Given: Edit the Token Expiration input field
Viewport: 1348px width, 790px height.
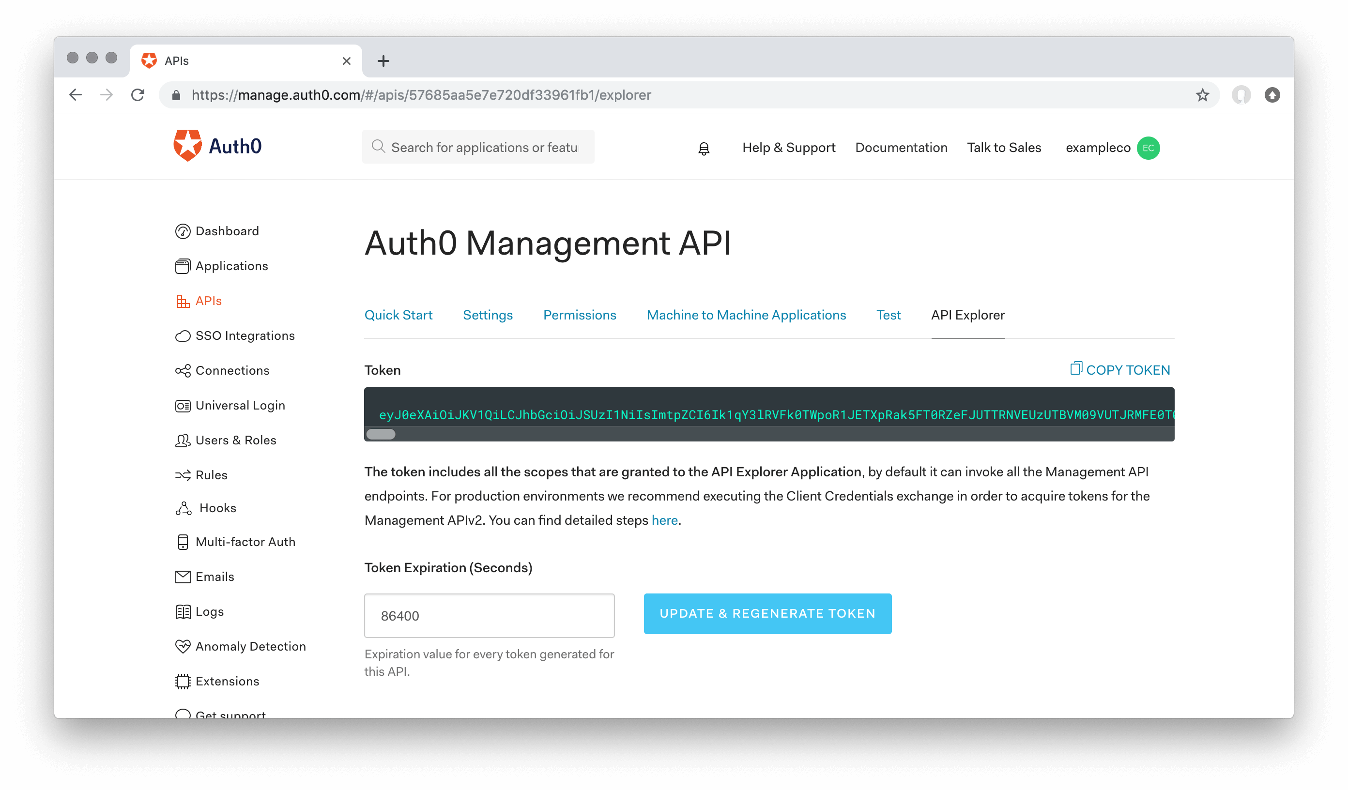Looking at the screenshot, I should tap(489, 615).
